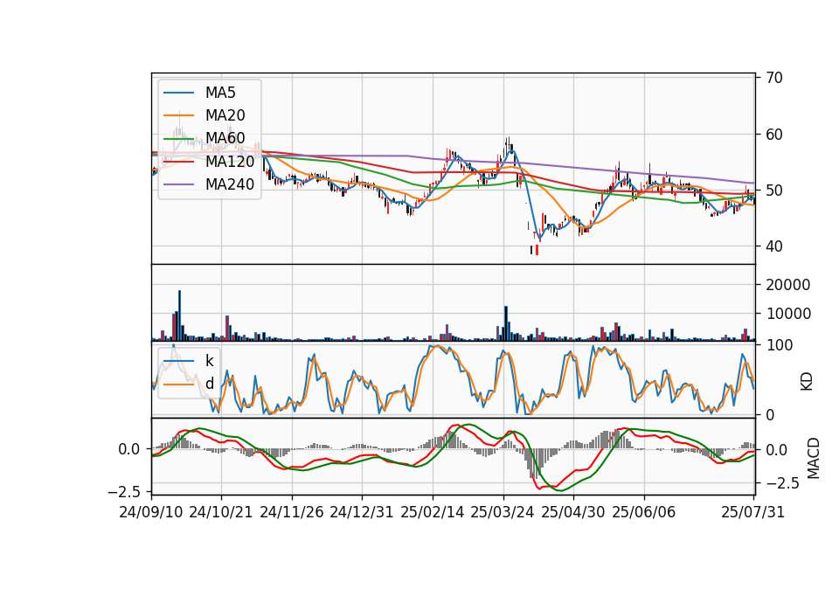Select the MACD axis title
The image size is (839, 603).
813,458
